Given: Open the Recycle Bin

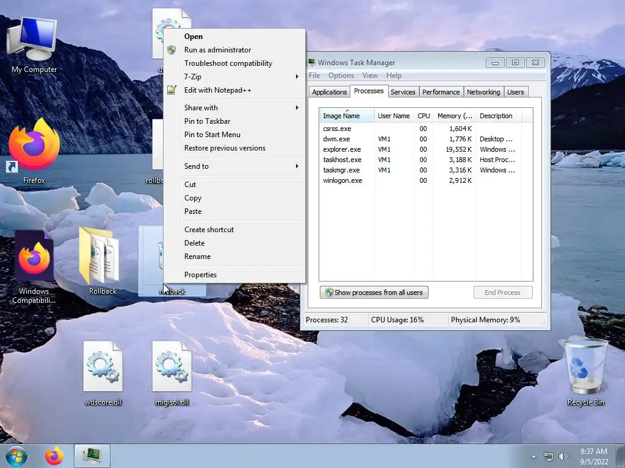Looking at the screenshot, I should 585,372.
